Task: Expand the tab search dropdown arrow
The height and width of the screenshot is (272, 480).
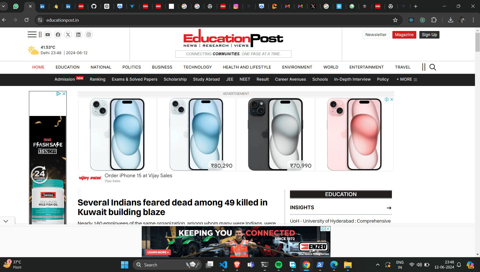Action: pos(4,6)
